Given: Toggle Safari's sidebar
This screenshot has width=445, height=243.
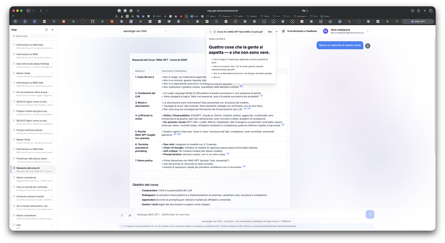Looking at the screenshot, I should tap(28, 11).
